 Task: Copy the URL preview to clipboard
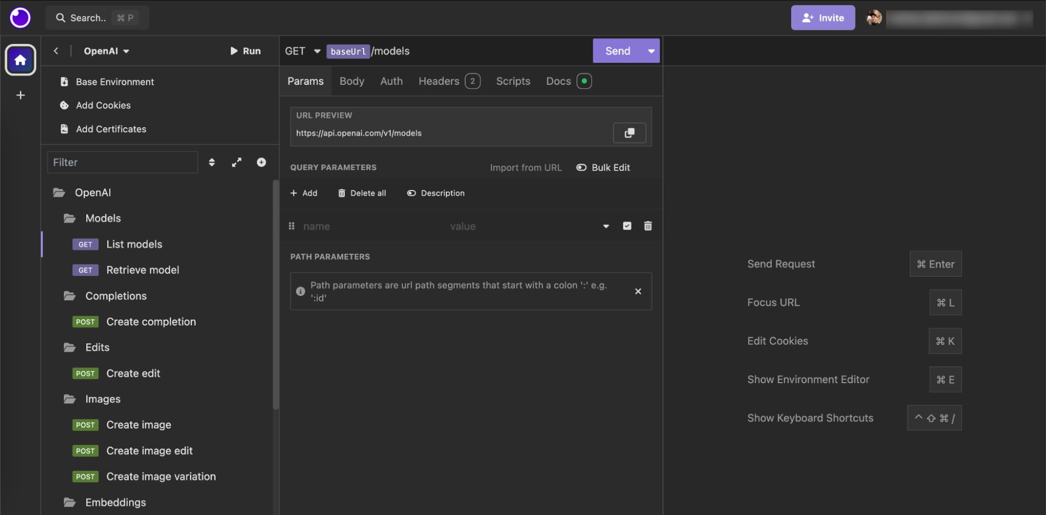629,133
